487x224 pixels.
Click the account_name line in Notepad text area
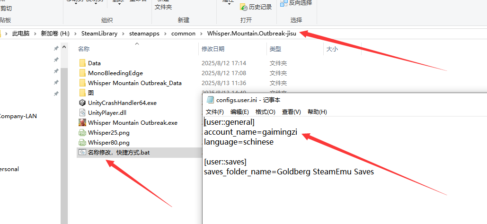[x=250, y=132]
